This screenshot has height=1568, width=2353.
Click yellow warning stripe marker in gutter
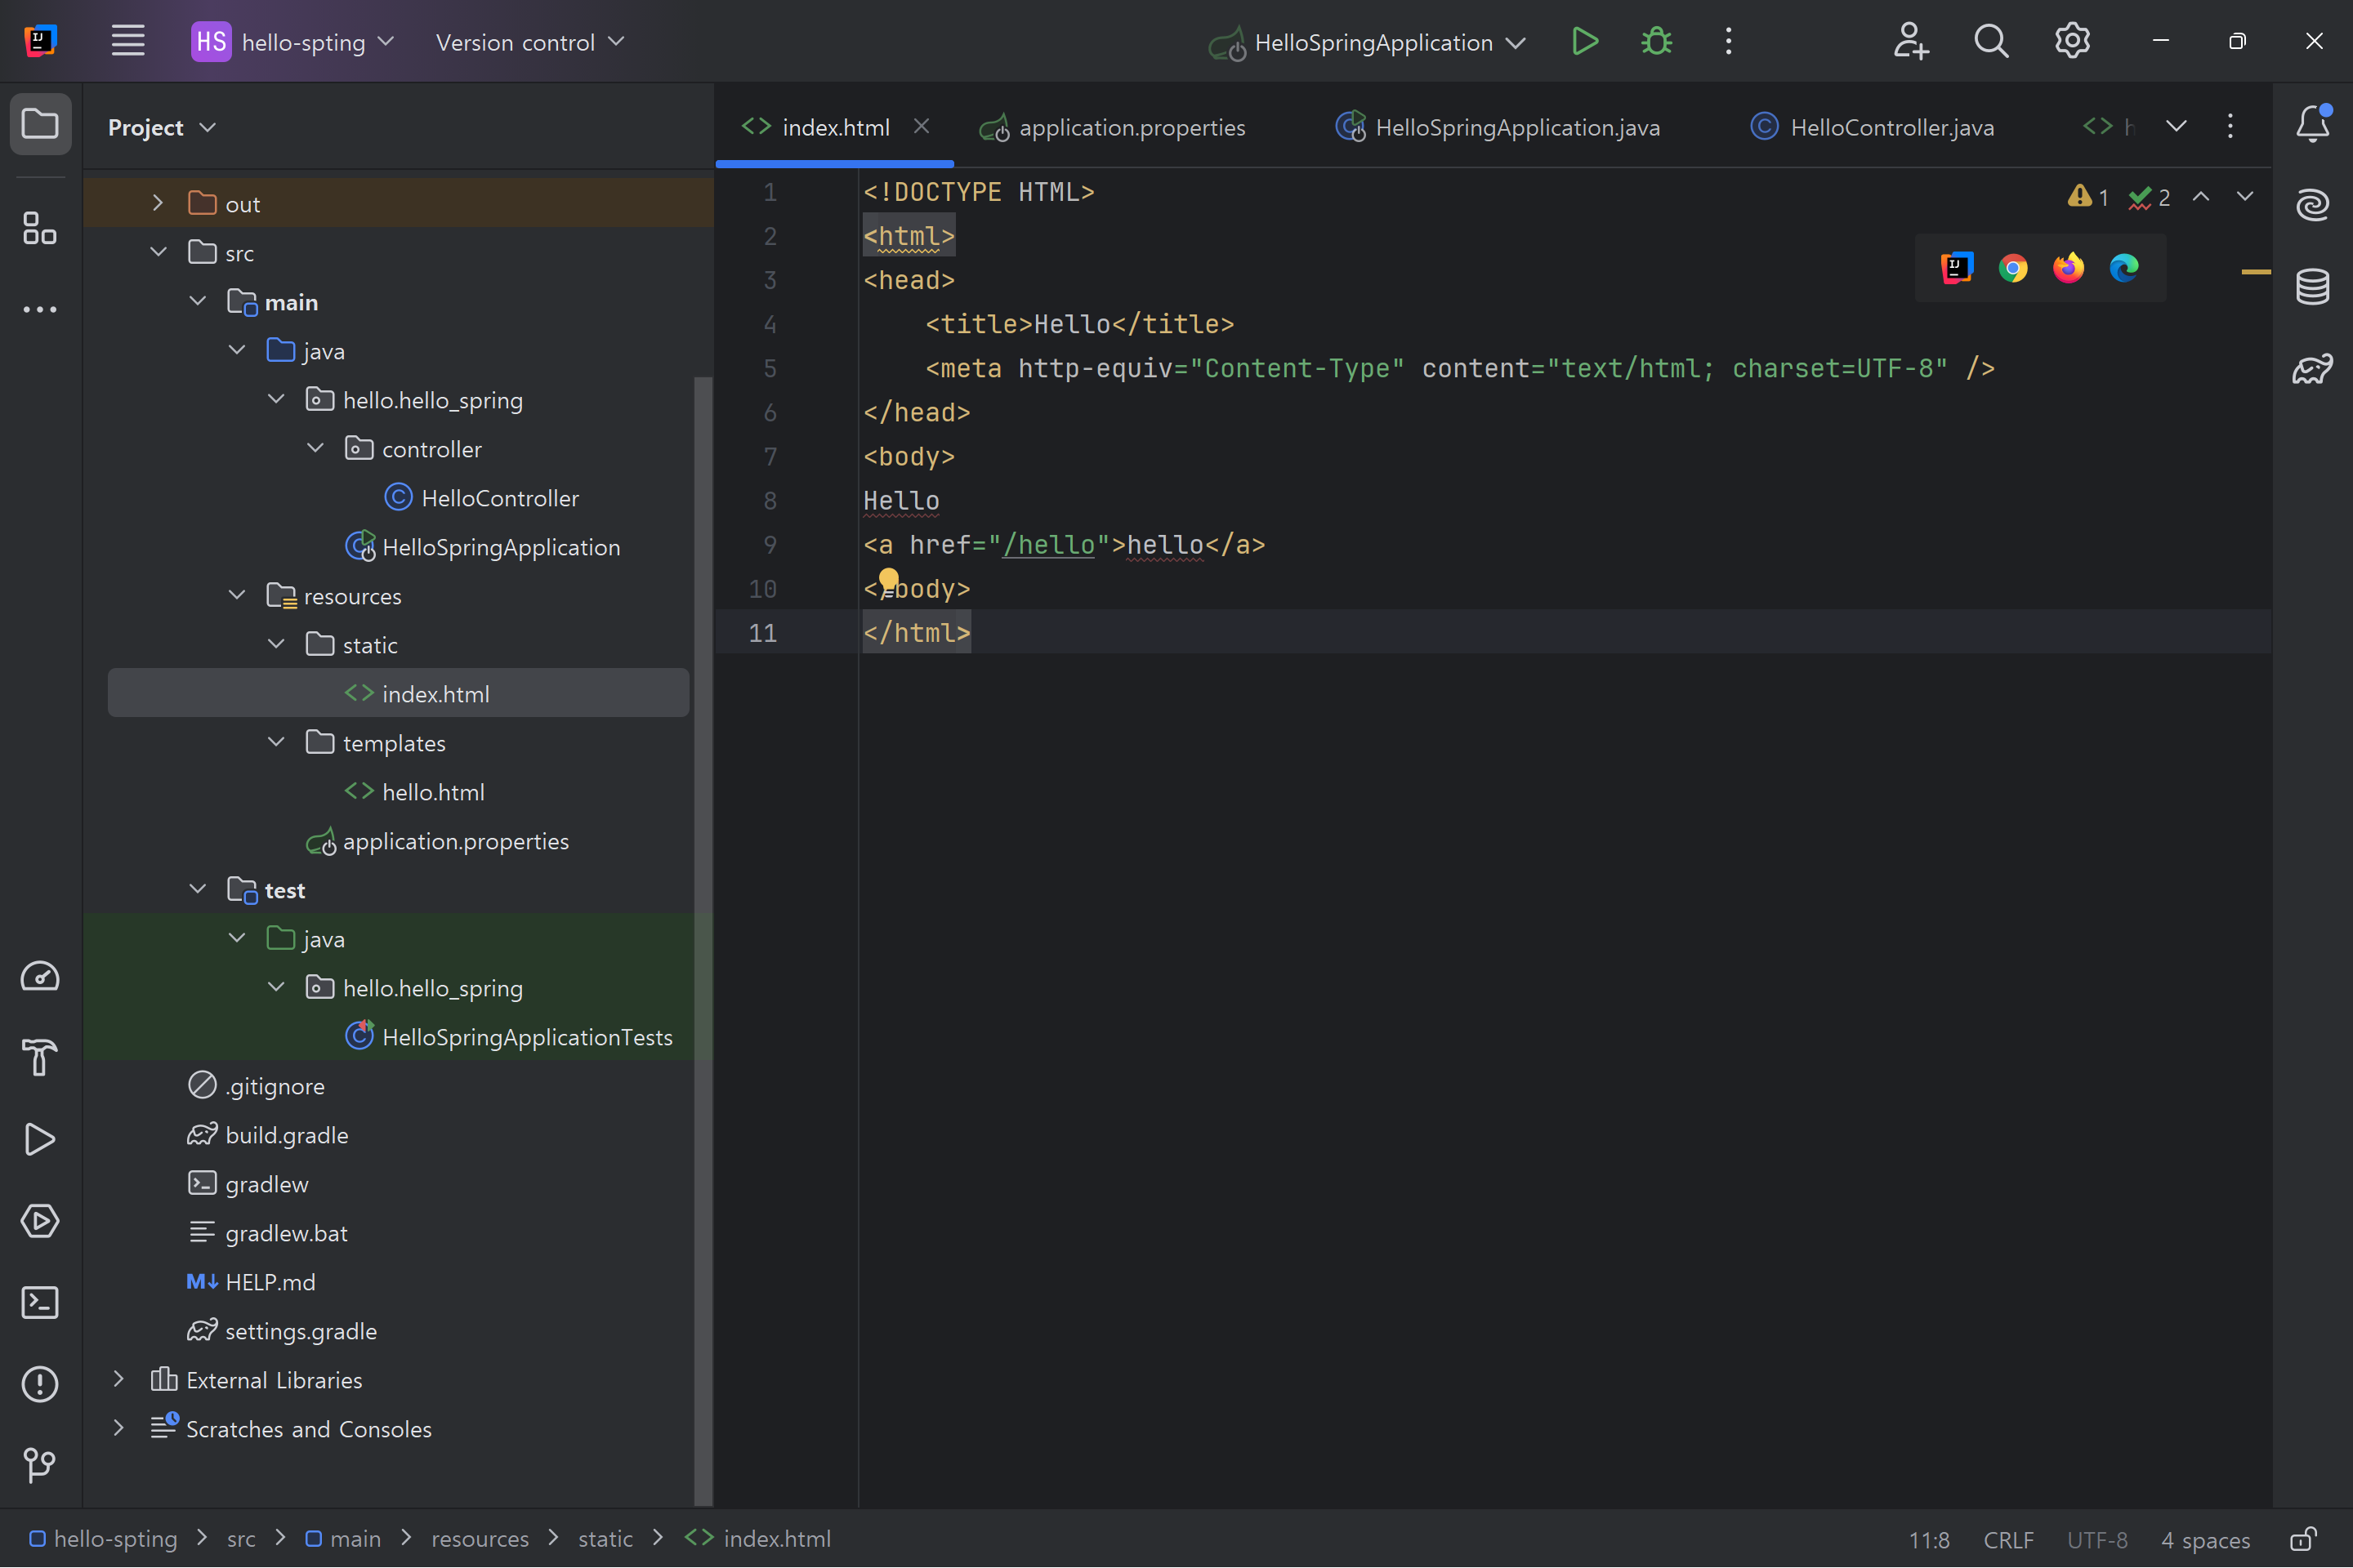(2255, 272)
